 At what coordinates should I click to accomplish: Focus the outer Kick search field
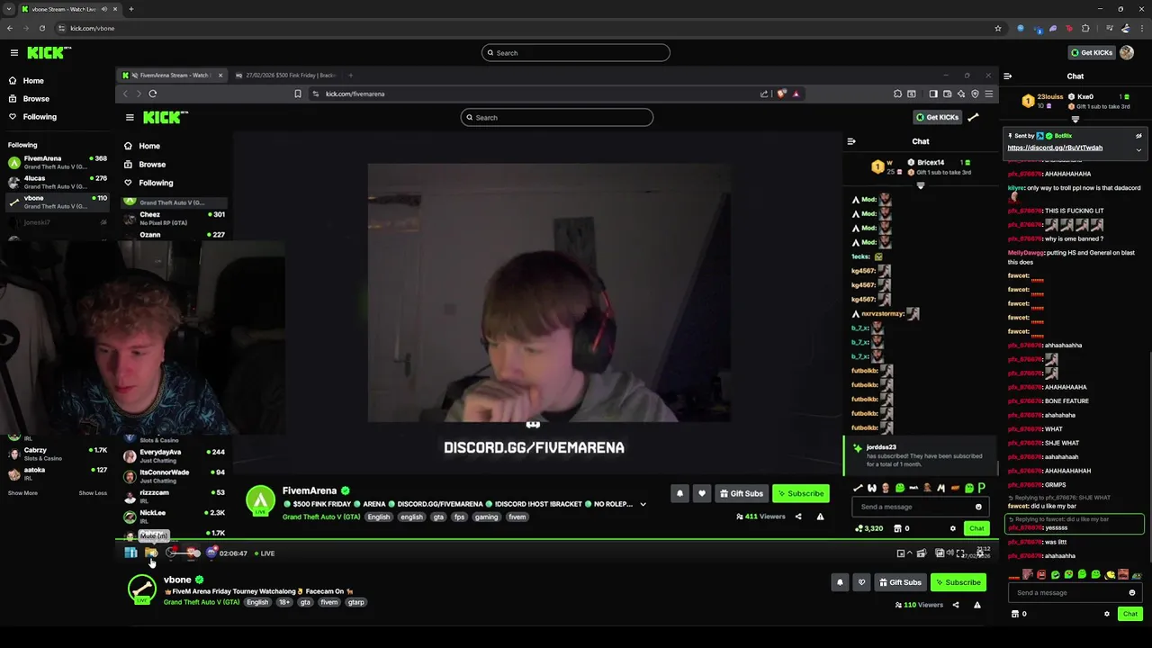pos(576,53)
